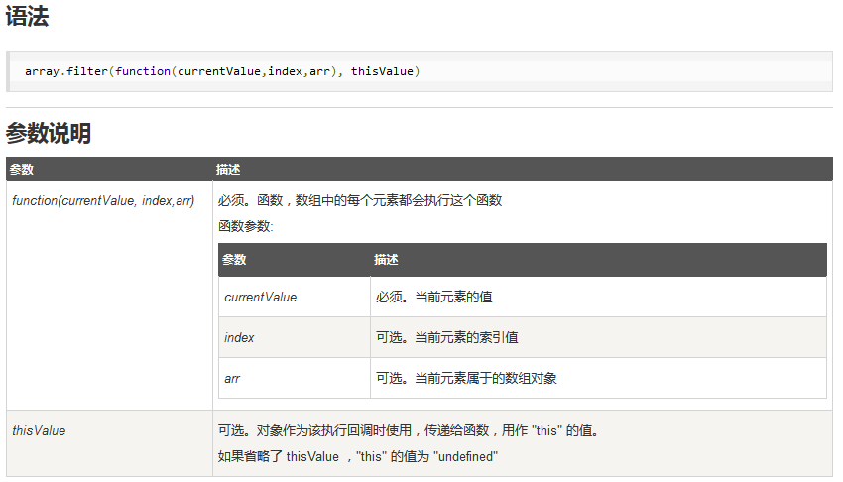Select the currentValue row cell
This screenshot has height=482, width=843.
point(295,297)
